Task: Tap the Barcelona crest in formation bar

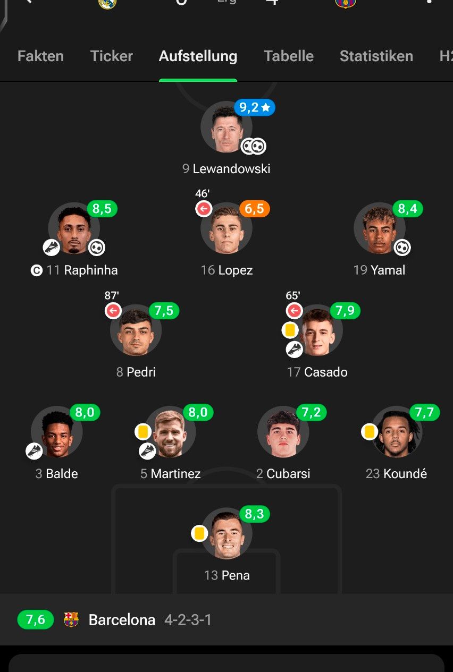Action: pyautogui.click(x=71, y=619)
